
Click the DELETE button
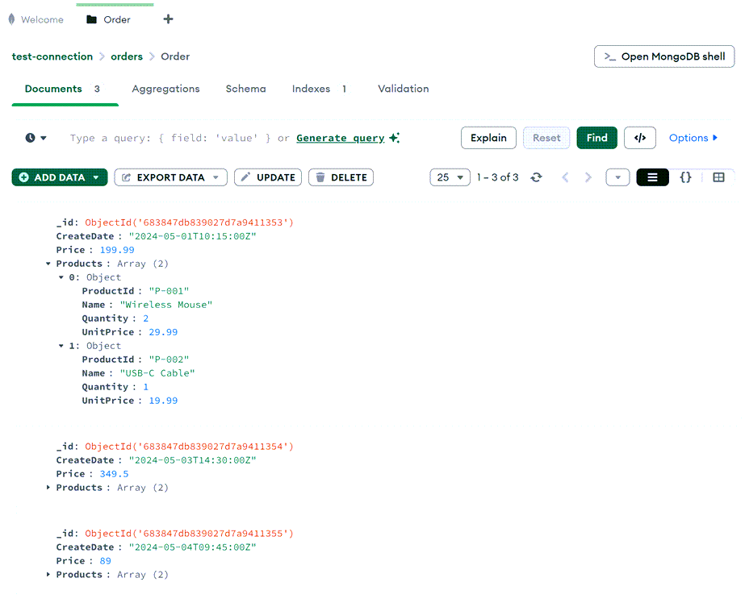click(341, 177)
